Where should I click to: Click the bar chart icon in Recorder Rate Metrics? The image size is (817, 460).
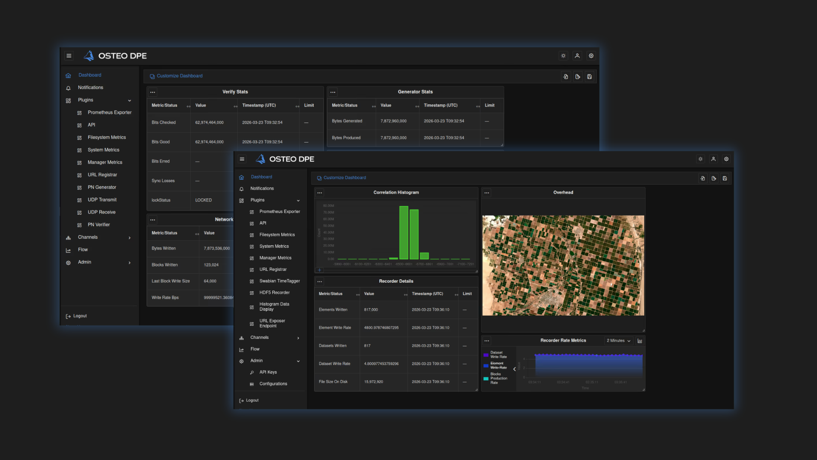640,341
